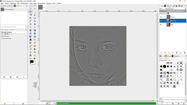The height and width of the screenshot is (105, 187).
Task: Toggle visibility of the highlighted copy layer
Action: (x=161, y=21)
